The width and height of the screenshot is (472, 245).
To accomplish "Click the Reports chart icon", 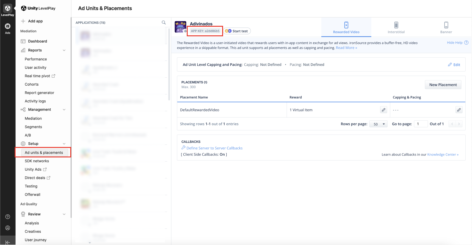I will 23,50.
